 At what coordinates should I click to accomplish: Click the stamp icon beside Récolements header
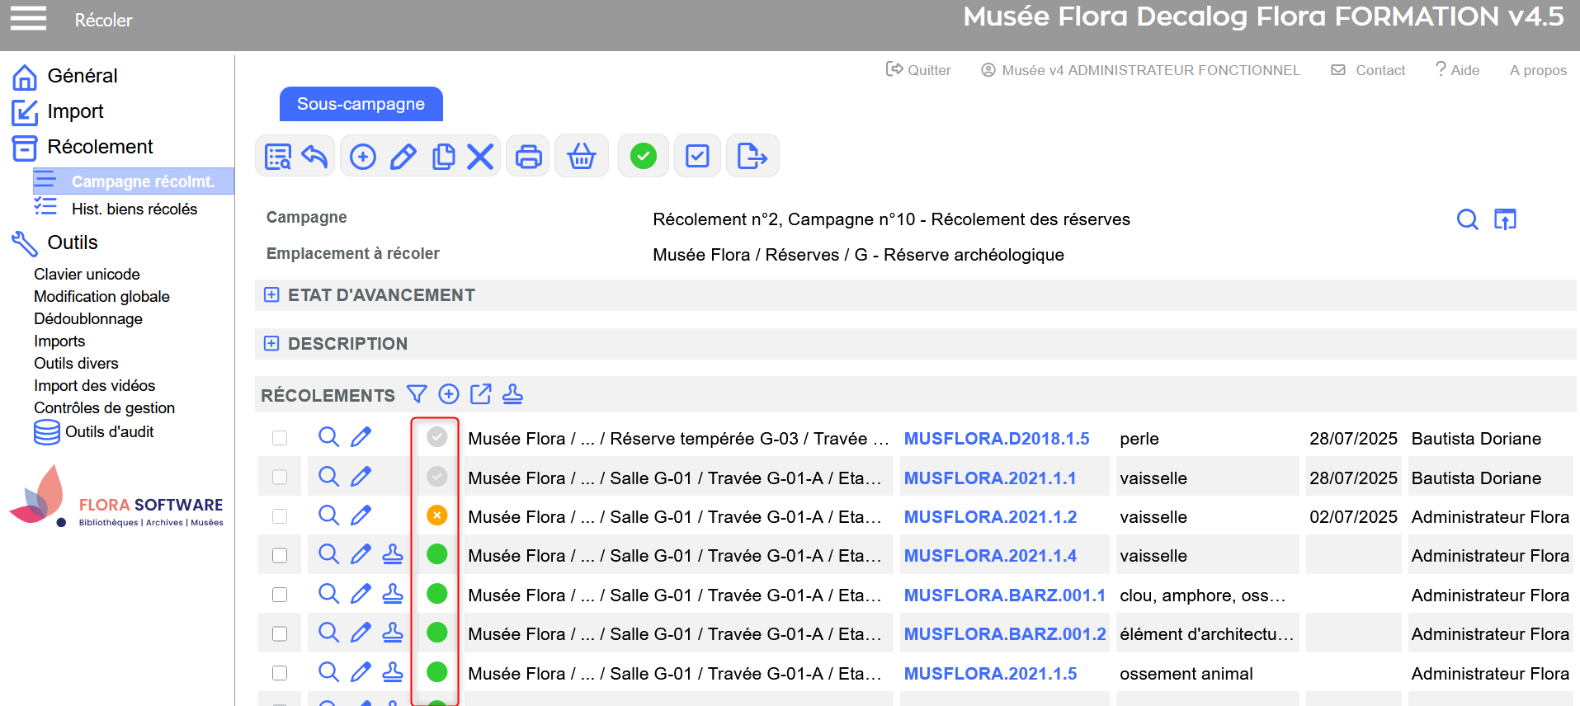click(x=512, y=394)
